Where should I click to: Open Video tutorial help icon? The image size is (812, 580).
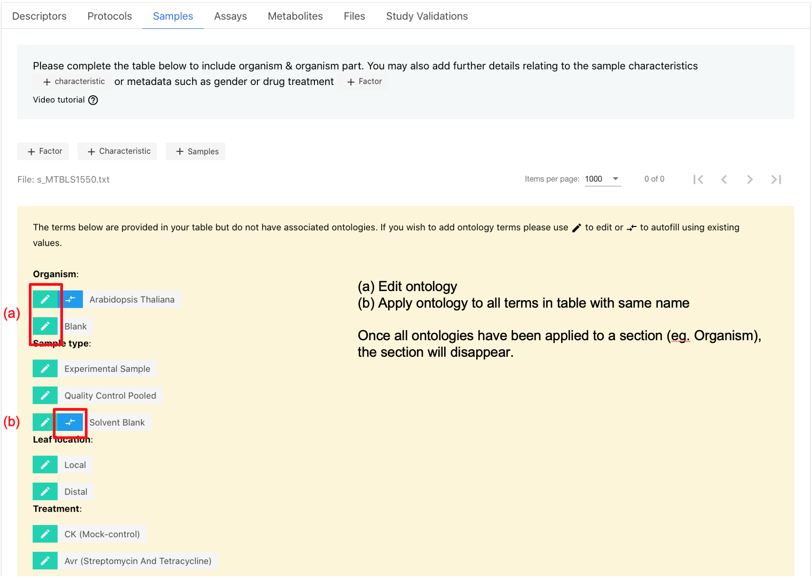[x=93, y=100]
